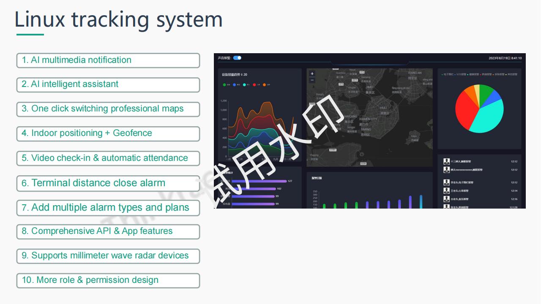
Task: Click the 2023年8月19日 date display
Action: click(505, 59)
